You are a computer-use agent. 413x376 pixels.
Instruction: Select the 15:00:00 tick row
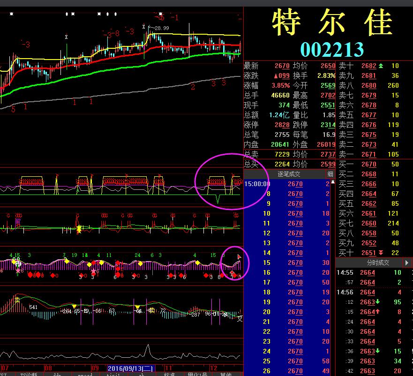click(287, 184)
